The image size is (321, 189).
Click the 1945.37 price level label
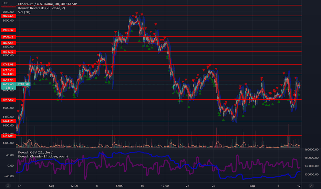point(8,30)
